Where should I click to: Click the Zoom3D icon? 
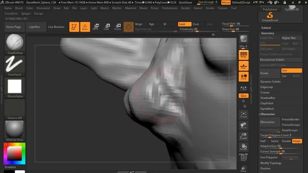point(244,136)
